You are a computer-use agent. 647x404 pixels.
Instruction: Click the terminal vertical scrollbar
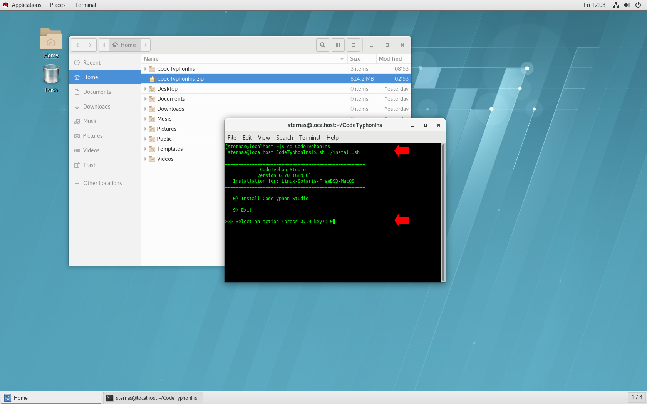pyautogui.click(x=443, y=213)
